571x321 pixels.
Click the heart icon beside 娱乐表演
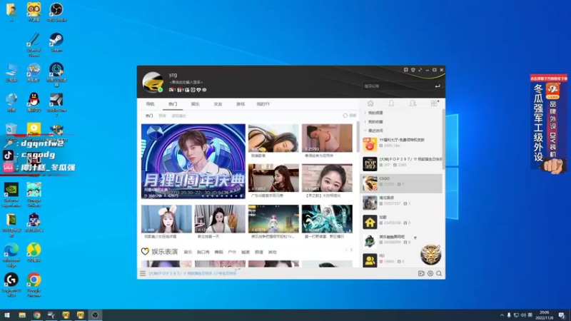coord(145,252)
